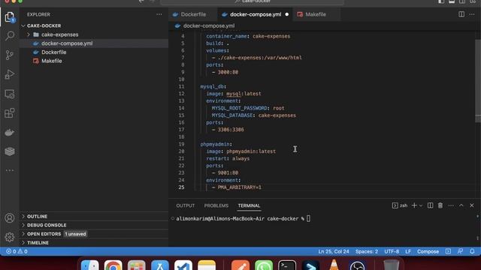Open Terminal app from the dock
The width and height of the screenshot is (481, 270).
[287, 265]
